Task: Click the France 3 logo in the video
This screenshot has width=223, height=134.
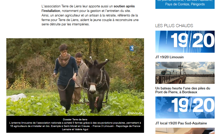Action: [132, 48]
